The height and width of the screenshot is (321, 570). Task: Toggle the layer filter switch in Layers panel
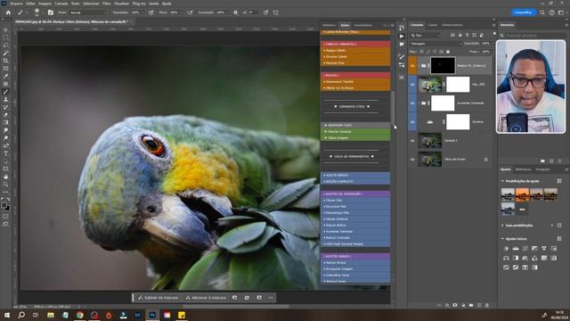coord(494,34)
